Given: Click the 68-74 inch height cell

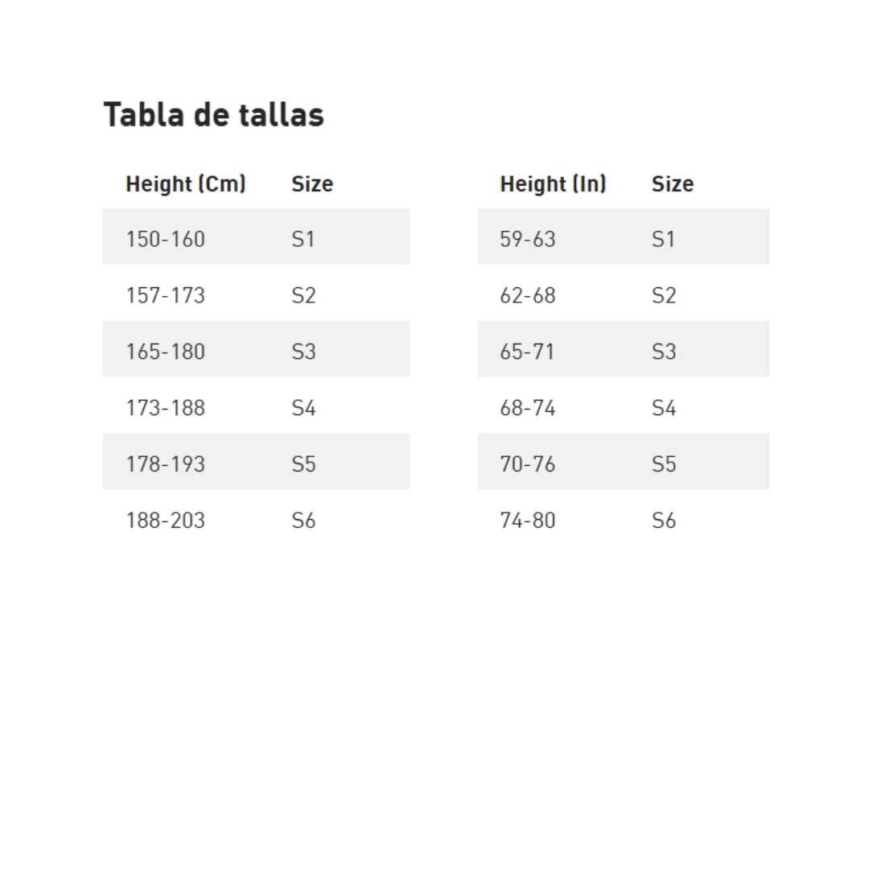Looking at the screenshot, I should [x=527, y=408].
